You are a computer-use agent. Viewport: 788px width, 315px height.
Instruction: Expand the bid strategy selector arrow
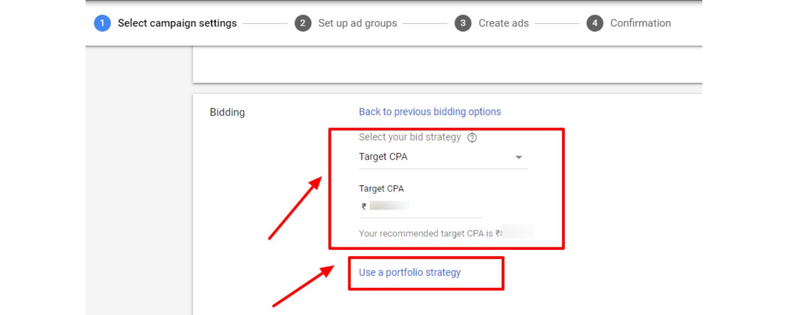point(518,156)
